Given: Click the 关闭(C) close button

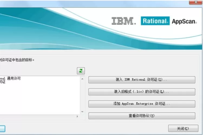Looking at the screenshot, I should point(183,129).
